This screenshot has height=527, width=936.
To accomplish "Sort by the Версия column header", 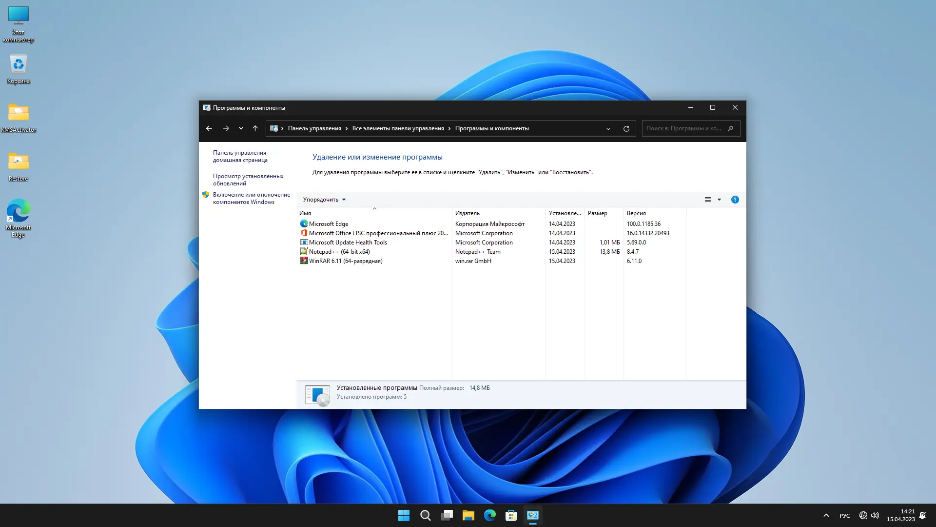I will [636, 213].
